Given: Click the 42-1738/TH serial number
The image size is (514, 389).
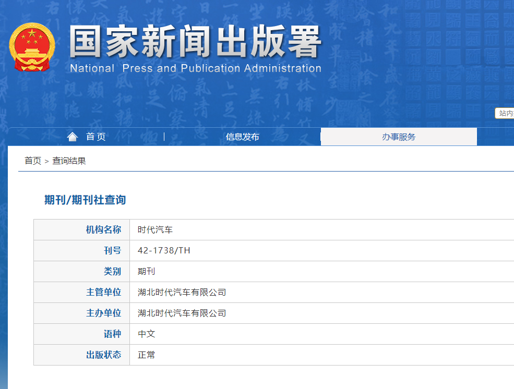Looking at the screenshot, I should (164, 250).
